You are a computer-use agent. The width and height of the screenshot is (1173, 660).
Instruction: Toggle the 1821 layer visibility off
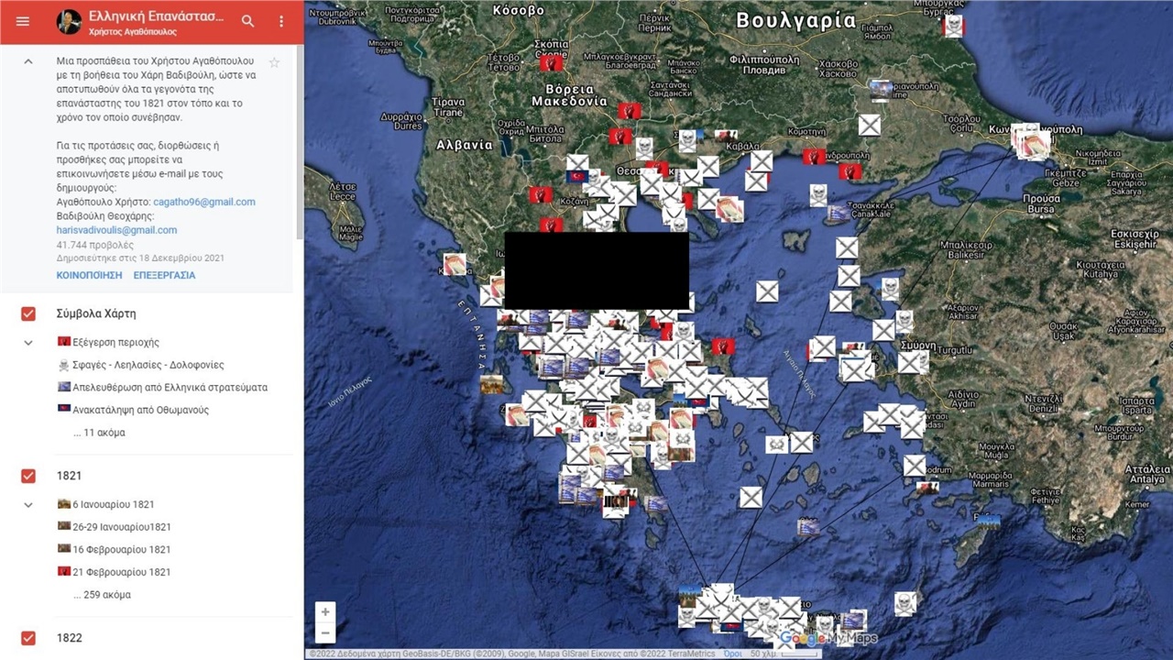pos(27,476)
